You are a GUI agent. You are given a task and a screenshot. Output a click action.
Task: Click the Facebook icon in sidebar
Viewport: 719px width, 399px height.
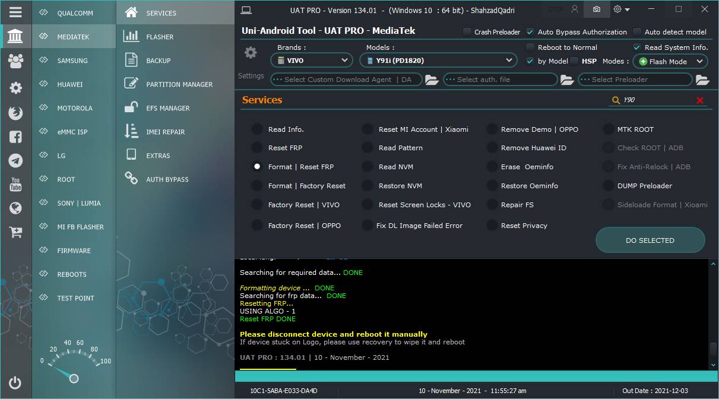pyautogui.click(x=15, y=137)
